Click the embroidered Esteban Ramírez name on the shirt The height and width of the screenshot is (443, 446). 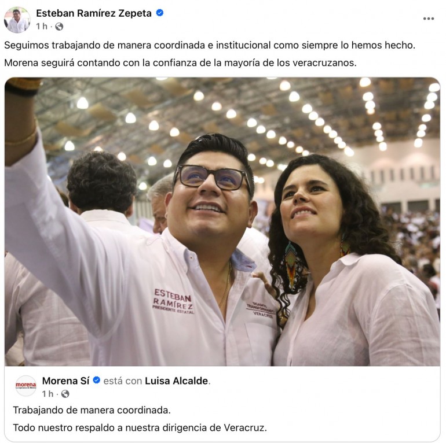click(173, 301)
